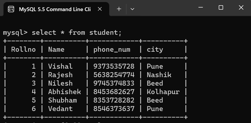Open a new terminal tab

tap(119, 9)
